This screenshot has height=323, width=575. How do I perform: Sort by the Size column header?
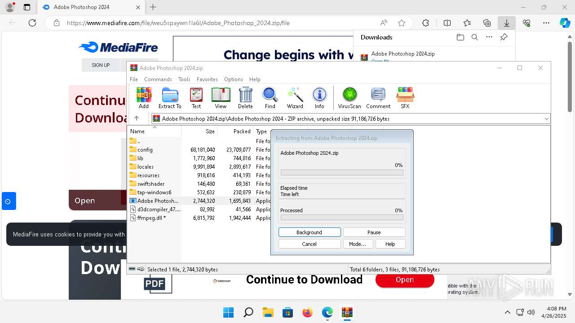[199, 131]
